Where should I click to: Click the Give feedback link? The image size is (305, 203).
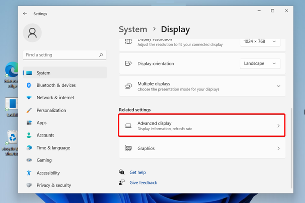tap(143, 182)
